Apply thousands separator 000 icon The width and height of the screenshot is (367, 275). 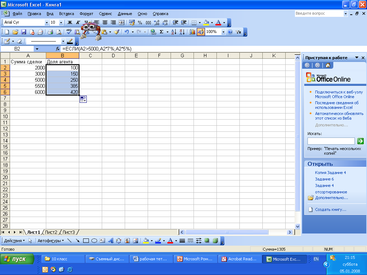click(x=148, y=23)
